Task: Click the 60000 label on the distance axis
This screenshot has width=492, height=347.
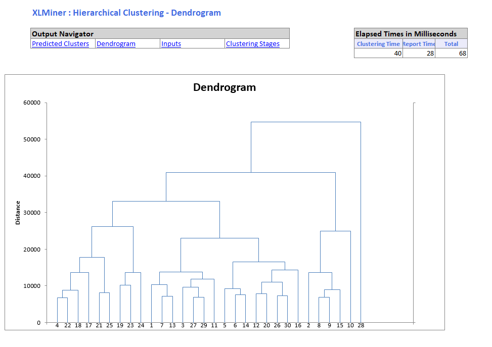Action: tap(31, 103)
